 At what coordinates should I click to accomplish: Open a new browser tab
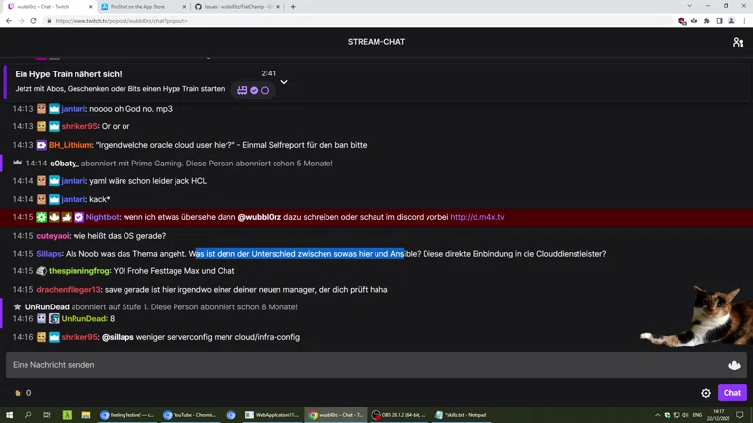(293, 7)
